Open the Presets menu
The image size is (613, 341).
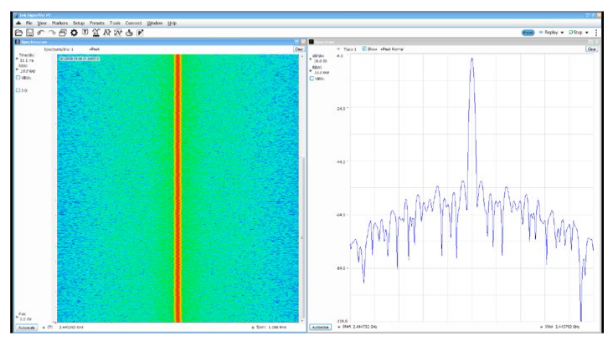point(97,23)
